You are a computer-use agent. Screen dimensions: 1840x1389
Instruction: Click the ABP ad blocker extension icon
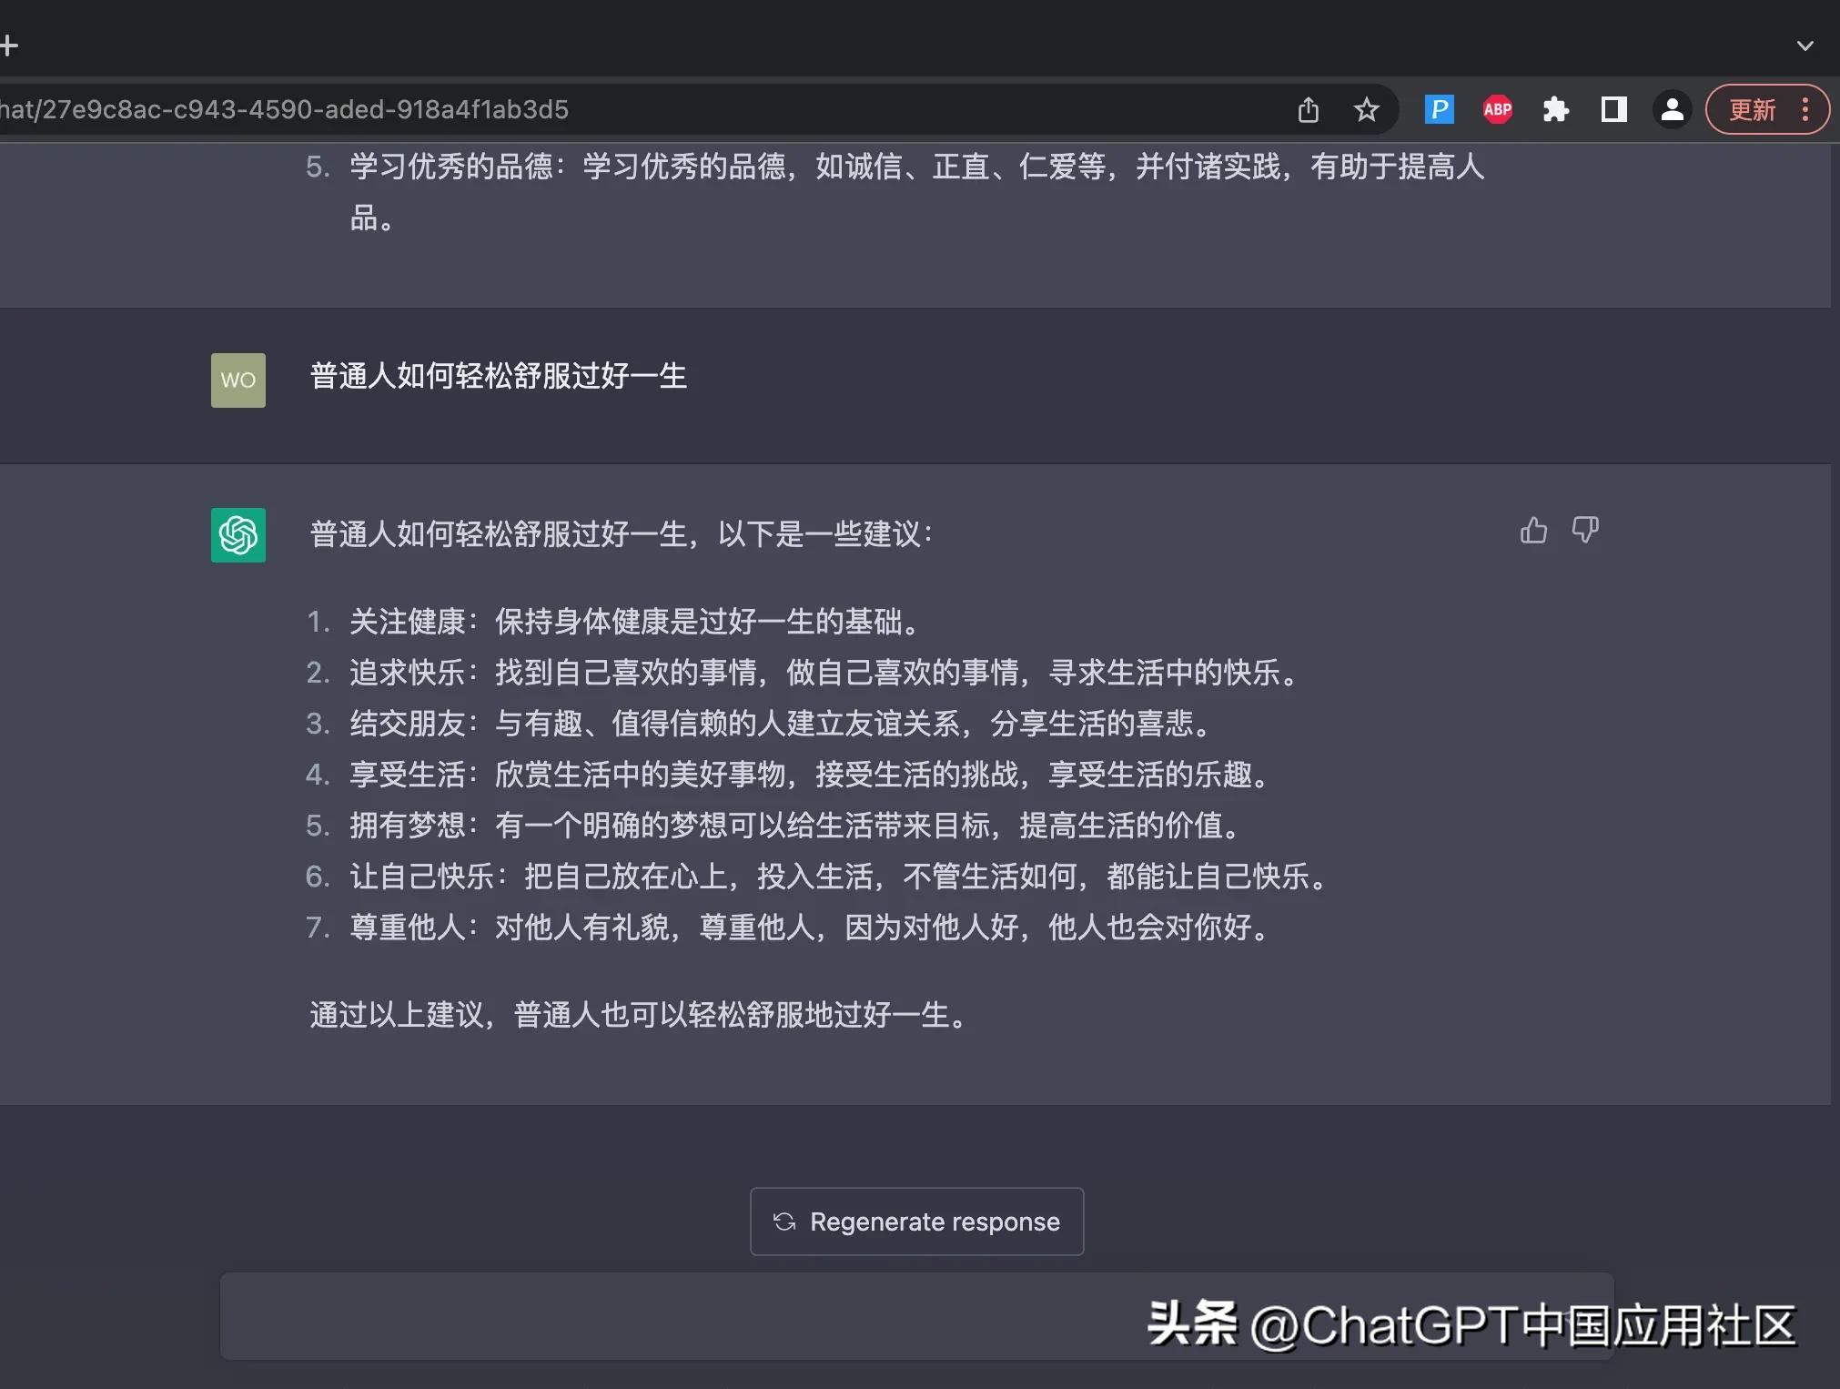tap(1497, 109)
